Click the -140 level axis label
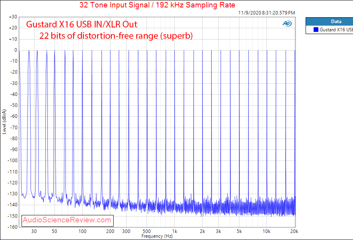Image resolution: width=353 pixels, height=240 pixels. 13,205
